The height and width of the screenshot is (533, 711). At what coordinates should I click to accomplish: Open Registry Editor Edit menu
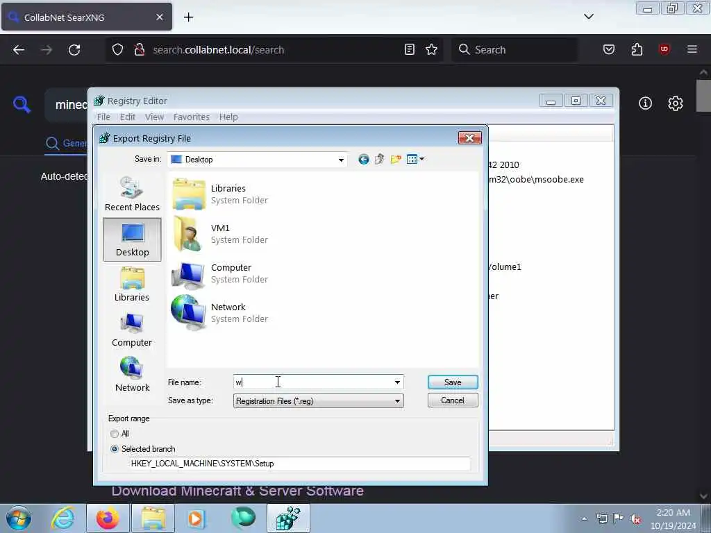click(128, 117)
